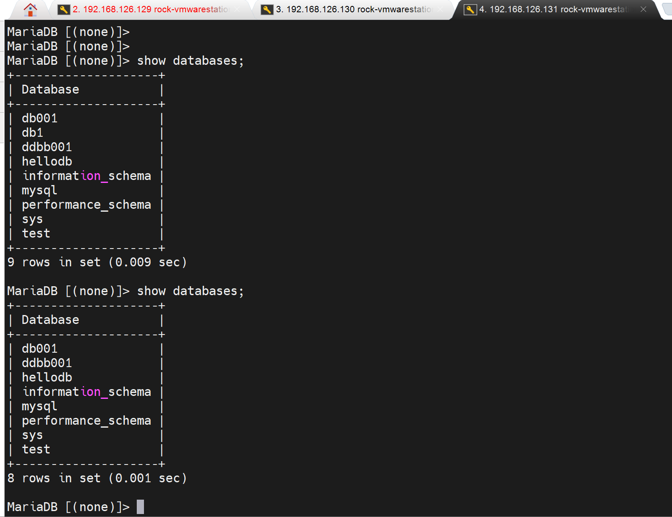Switch to the 192.168.126.130 session tab
This screenshot has height=517, width=672.
354,9
